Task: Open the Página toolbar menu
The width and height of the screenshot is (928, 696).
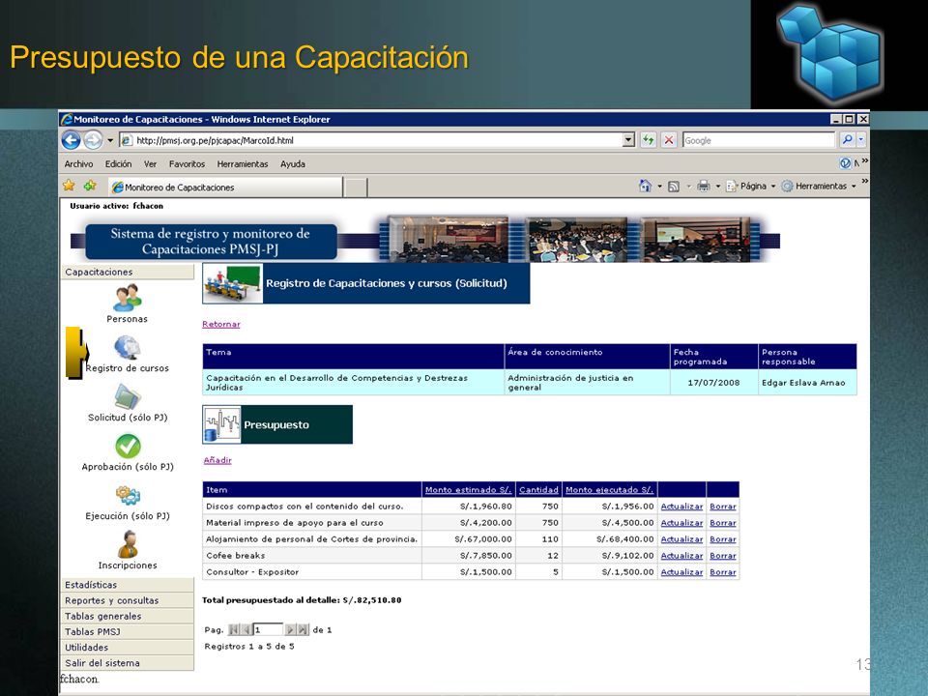Action: 750,186
